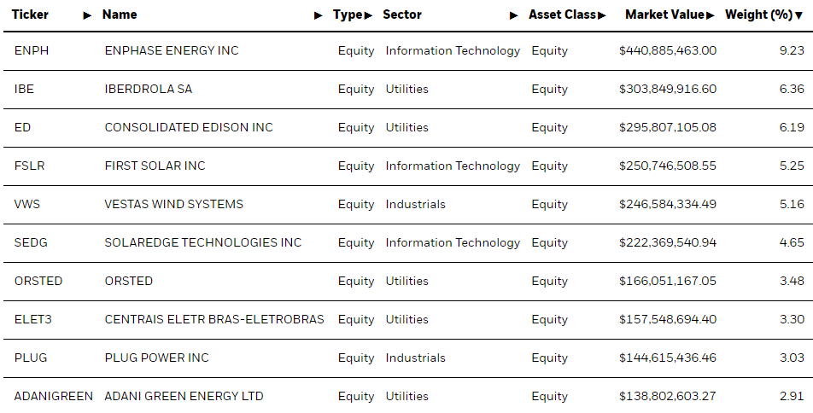Click SOLAREDGE TECHNOLOGIES INC name
The height and width of the screenshot is (413, 813).
pos(202,242)
